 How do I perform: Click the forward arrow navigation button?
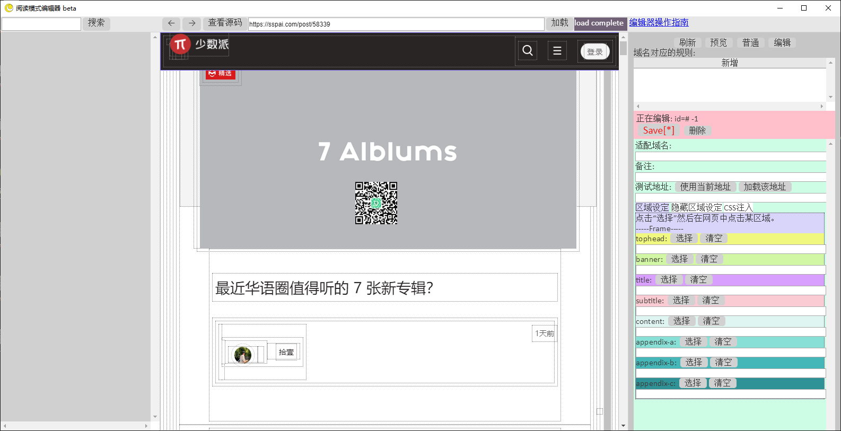coord(192,23)
